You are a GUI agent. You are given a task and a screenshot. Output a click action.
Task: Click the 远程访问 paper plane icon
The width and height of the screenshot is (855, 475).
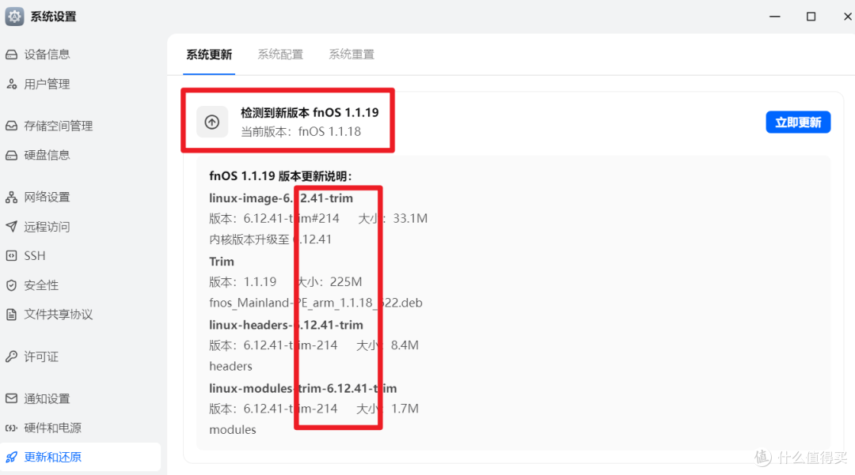11,226
